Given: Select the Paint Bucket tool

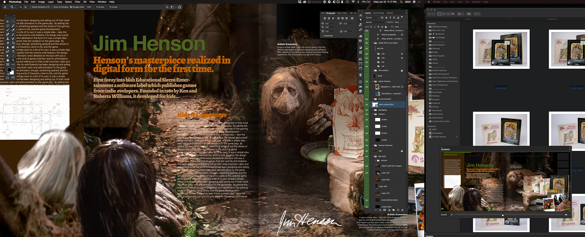Looking at the screenshot, I should pos(13,43).
